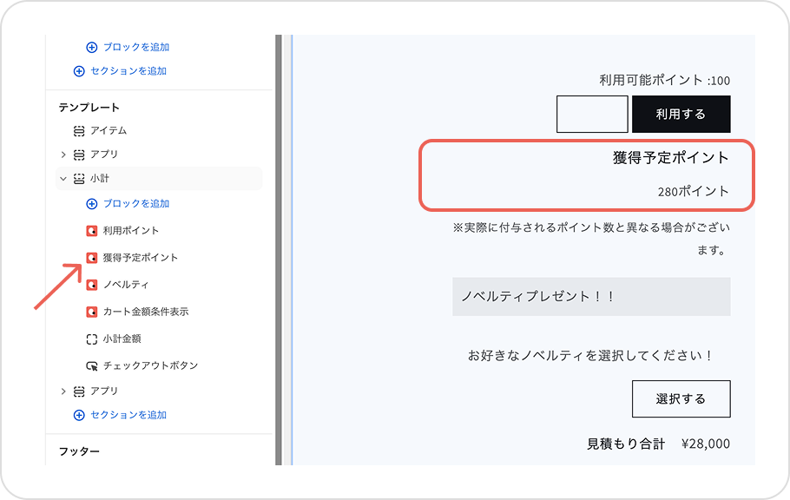Click the テンプレート heading
Image resolution: width=790 pixels, height=500 pixels.
(89, 108)
